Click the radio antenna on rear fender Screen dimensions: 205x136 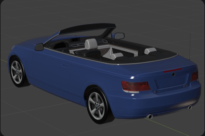pos(190,47)
